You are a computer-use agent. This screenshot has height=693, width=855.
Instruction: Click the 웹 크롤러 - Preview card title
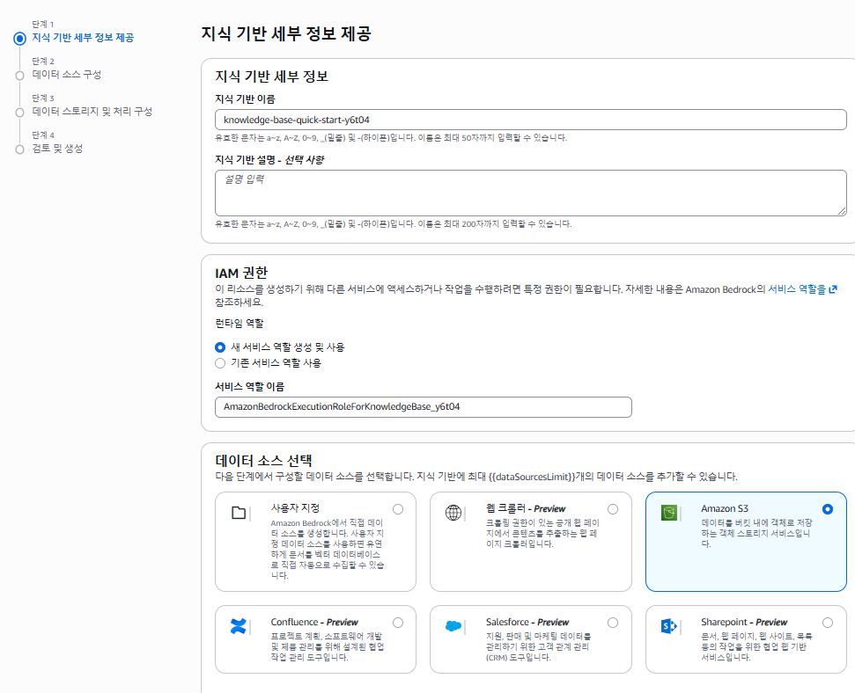coord(526,508)
